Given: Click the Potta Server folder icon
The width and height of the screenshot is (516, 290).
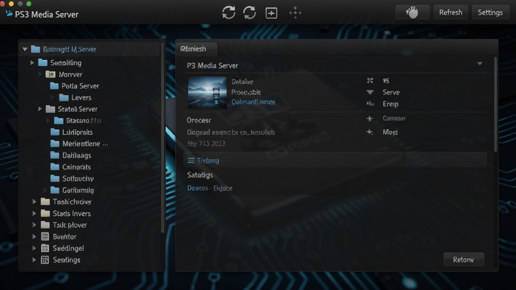Looking at the screenshot, I should click(x=54, y=86).
